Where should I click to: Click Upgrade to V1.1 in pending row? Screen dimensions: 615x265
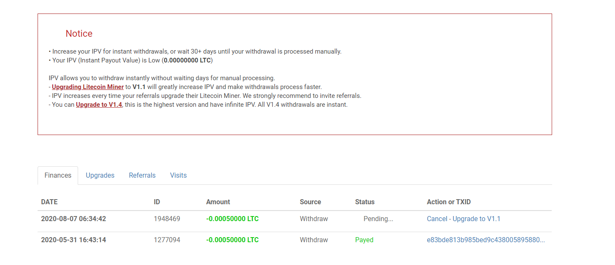pyautogui.click(x=476, y=219)
